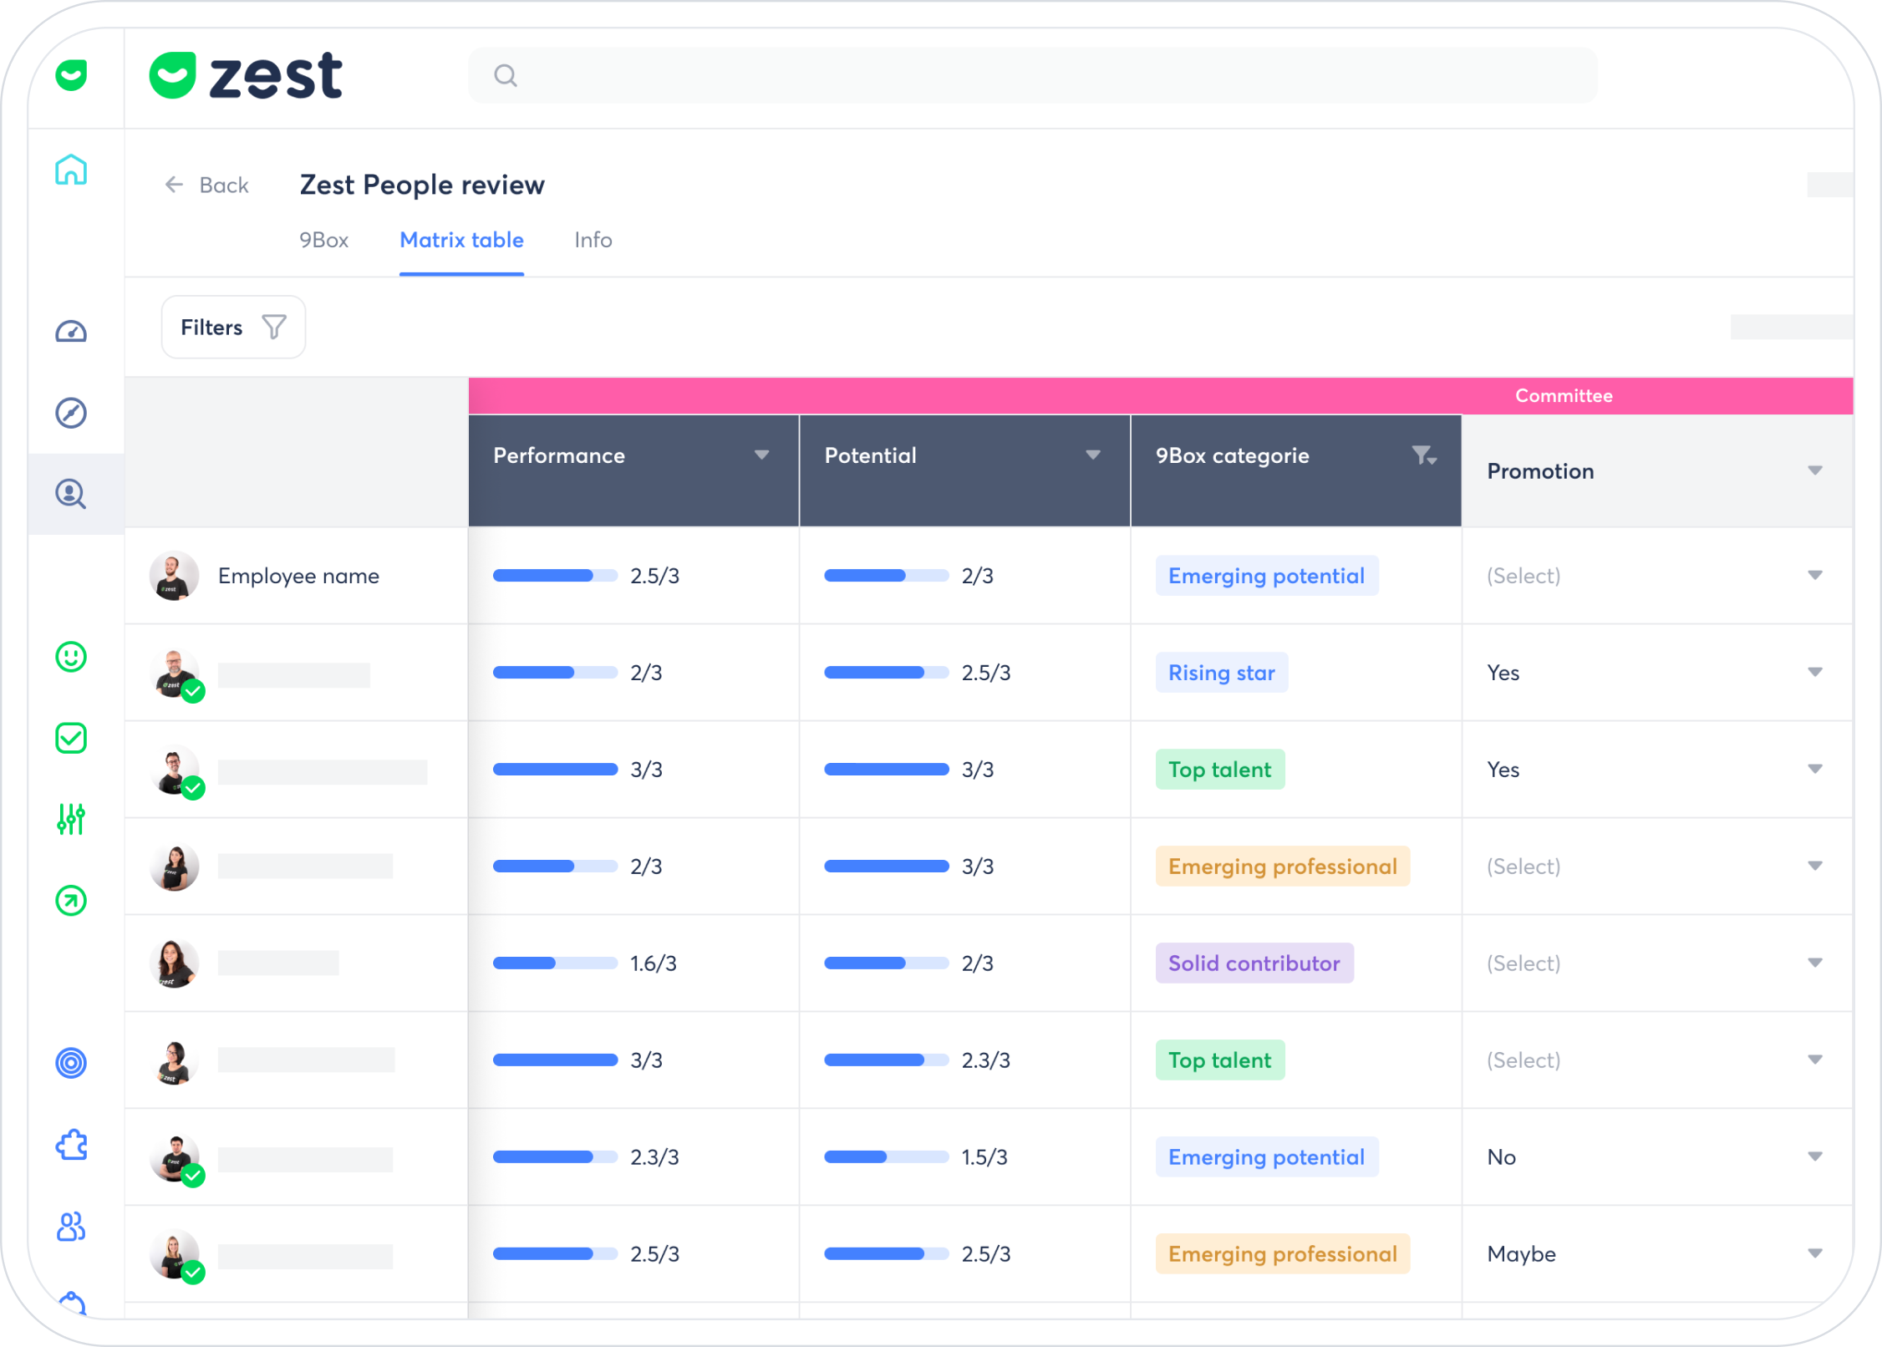Screen dimensions: 1882x1347
Task: Open the sliders settings icon in sidebar
Action: pyautogui.click(x=71, y=819)
